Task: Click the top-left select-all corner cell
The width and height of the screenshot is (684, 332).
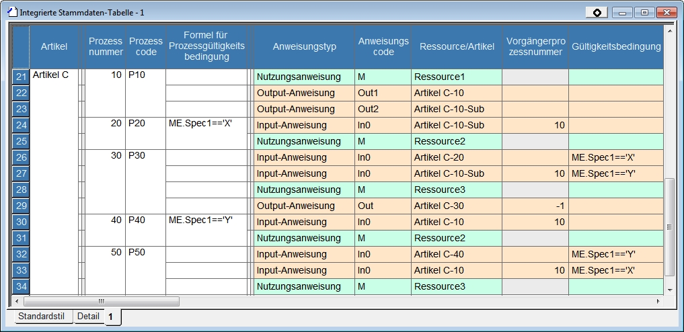Action: tap(21, 46)
